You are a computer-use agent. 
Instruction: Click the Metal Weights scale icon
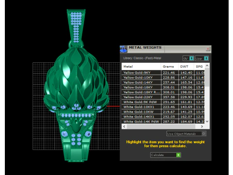123,49
